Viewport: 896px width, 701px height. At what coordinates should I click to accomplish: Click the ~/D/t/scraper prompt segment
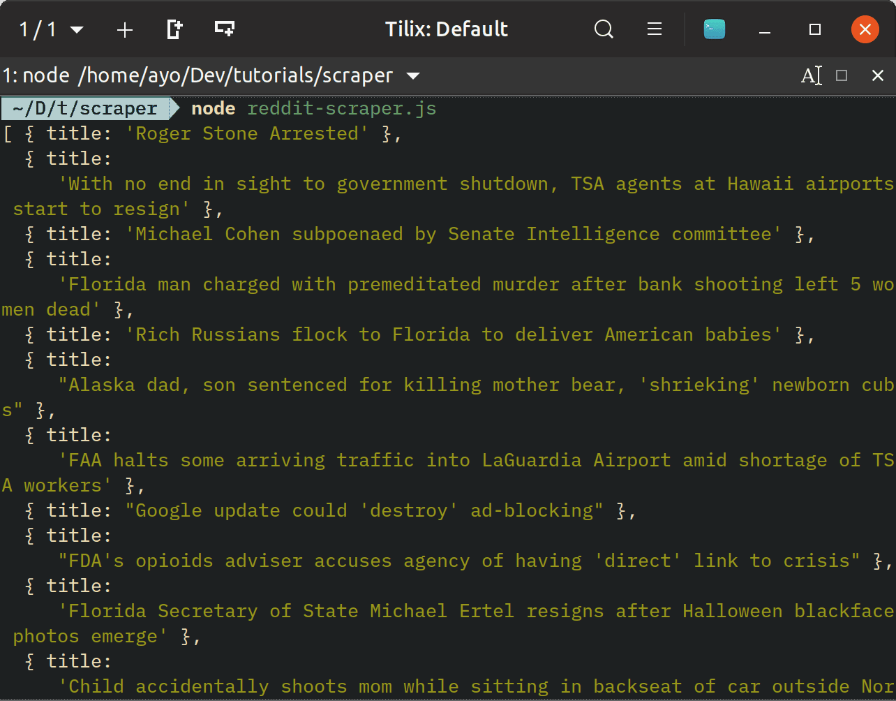pos(85,109)
